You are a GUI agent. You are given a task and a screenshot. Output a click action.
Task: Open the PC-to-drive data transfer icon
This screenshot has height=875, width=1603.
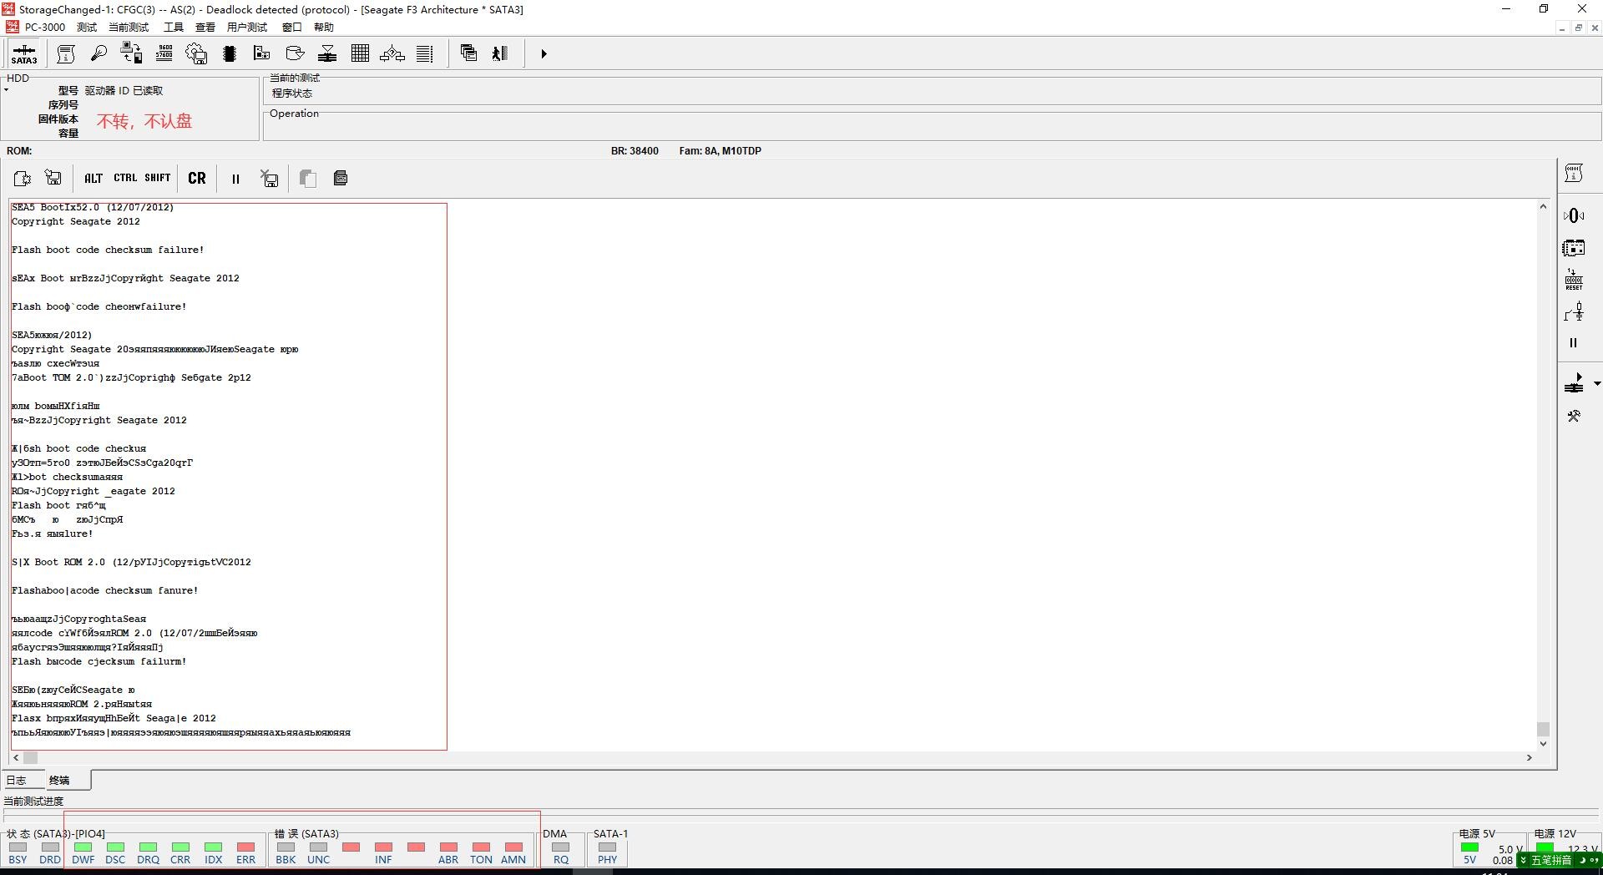click(131, 53)
